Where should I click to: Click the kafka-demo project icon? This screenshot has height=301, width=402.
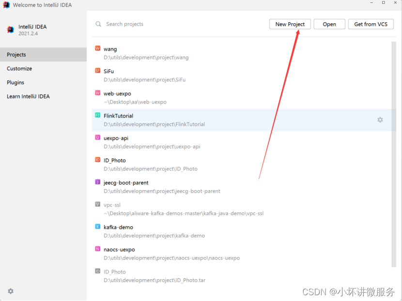click(x=98, y=226)
